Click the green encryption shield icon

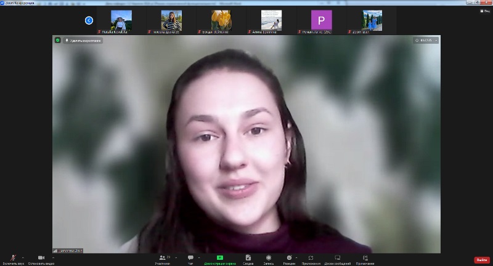pos(57,40)
